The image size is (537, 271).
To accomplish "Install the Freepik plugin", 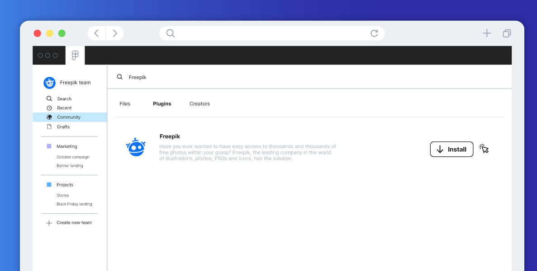I will click(x=451, y=150).
